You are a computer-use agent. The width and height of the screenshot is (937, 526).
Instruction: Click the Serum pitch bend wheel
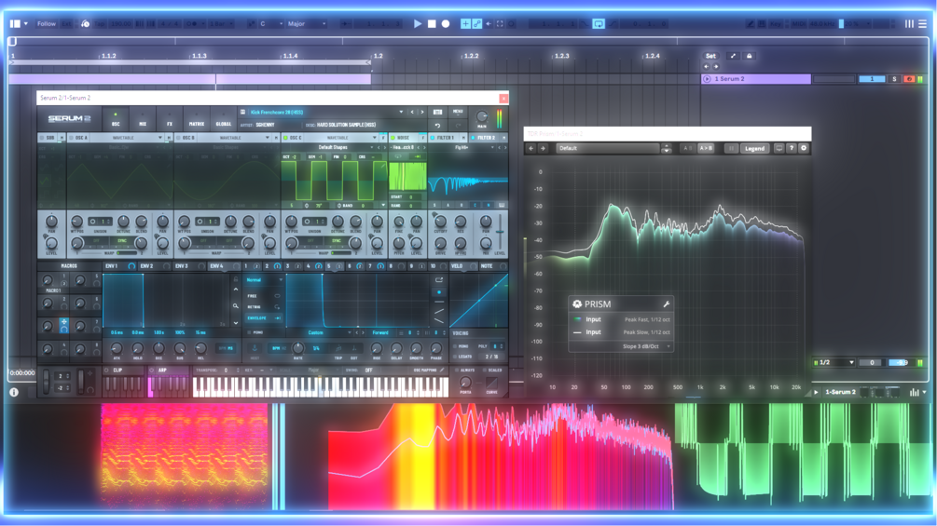tap(46, 383)
